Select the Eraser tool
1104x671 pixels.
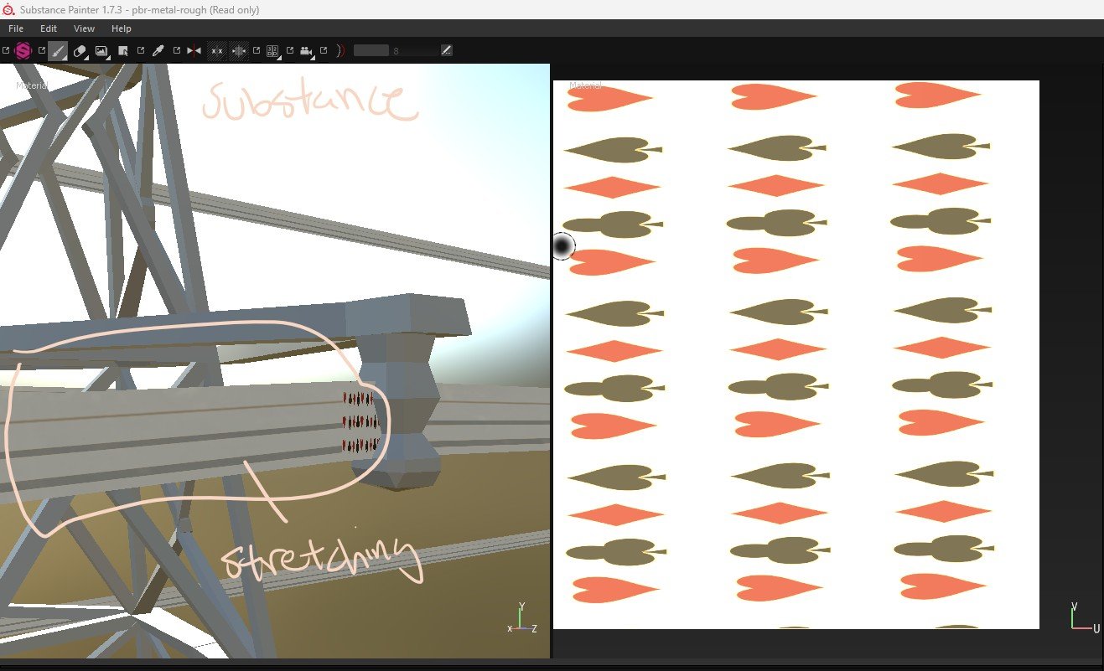coord(80,51)
